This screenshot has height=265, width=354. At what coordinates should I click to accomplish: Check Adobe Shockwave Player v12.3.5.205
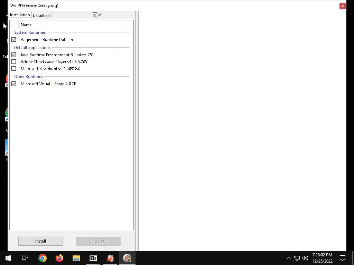(x=14, y=62)
